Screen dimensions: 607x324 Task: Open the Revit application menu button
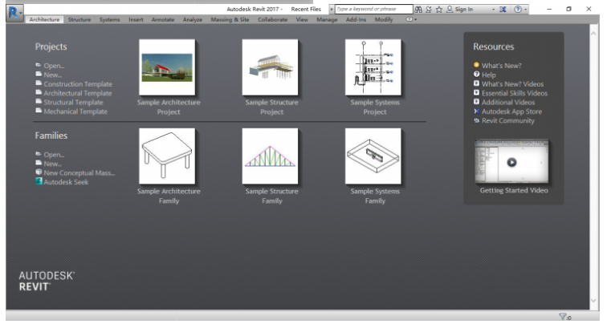coord(14,13)
